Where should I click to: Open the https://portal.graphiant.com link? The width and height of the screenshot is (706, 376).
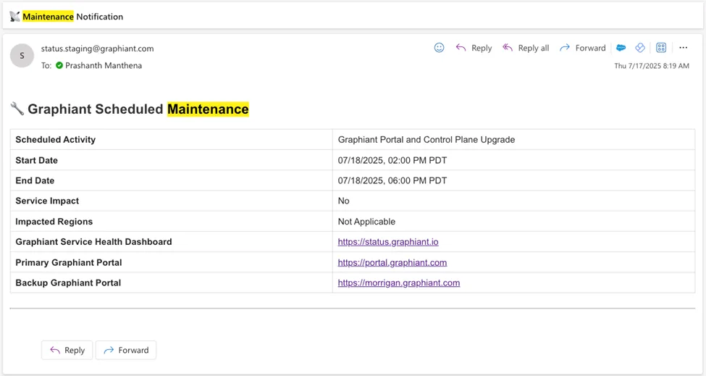392,262
